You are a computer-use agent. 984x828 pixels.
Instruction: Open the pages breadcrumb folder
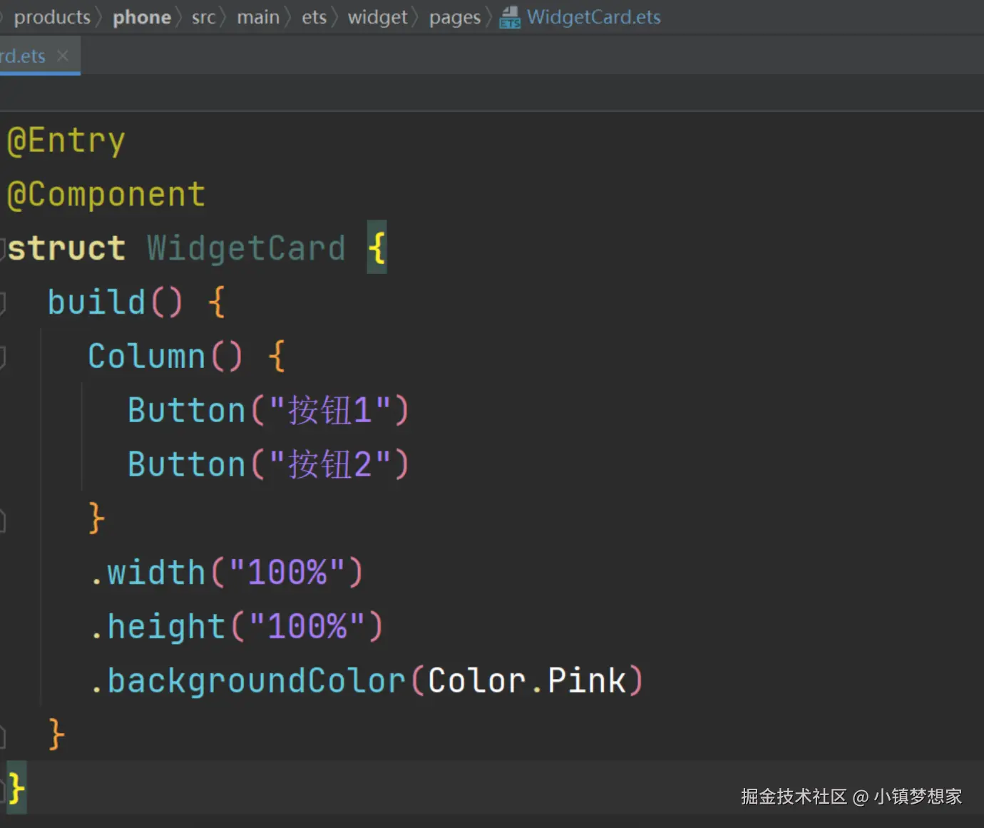tap(454, 17)
